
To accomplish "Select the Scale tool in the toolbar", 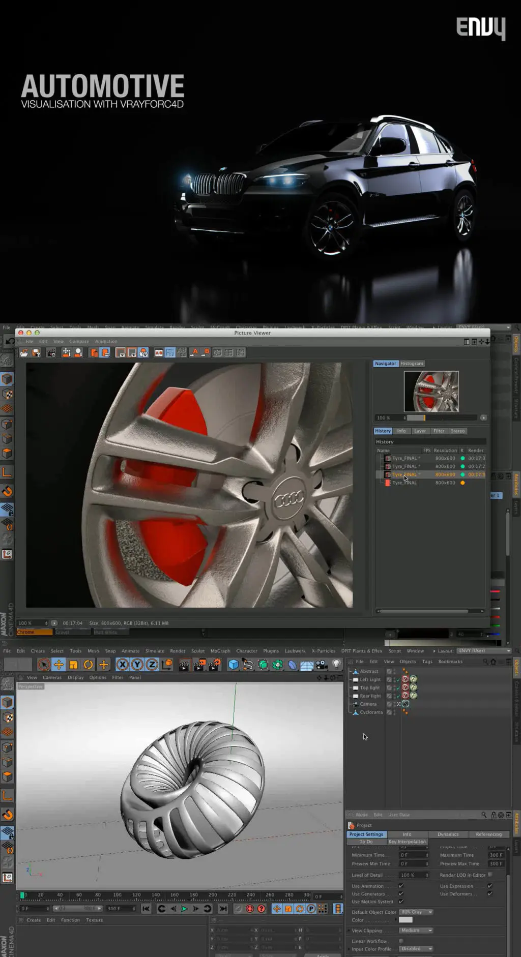I will pyautogui.click(x=73, y=665).
